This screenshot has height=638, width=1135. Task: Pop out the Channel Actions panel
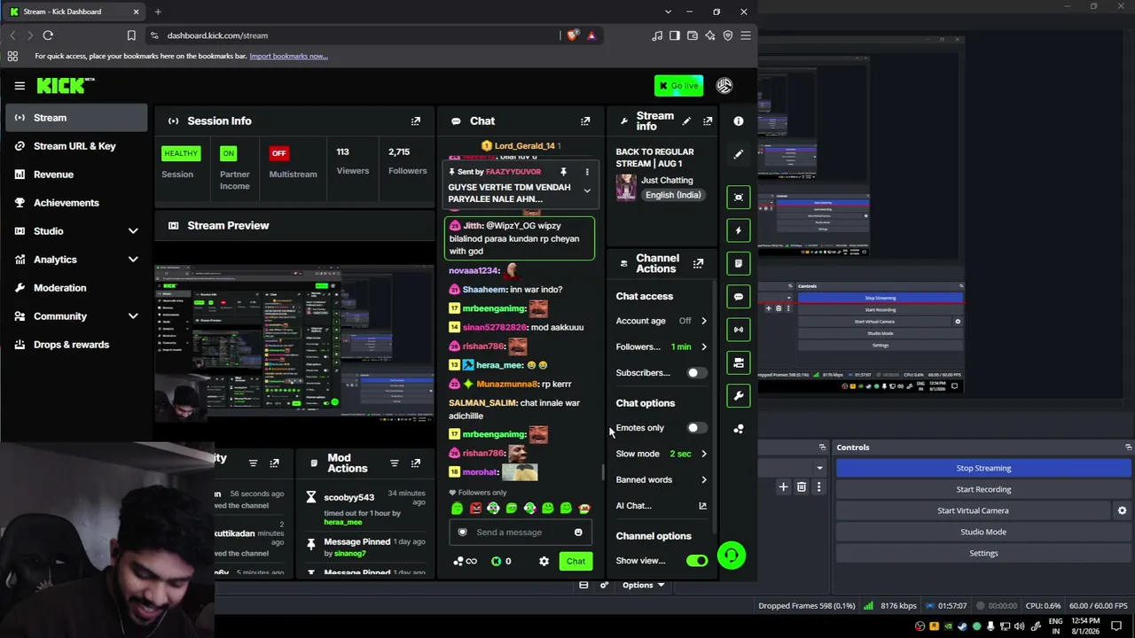pyautogui.click(x=699, y=263)
